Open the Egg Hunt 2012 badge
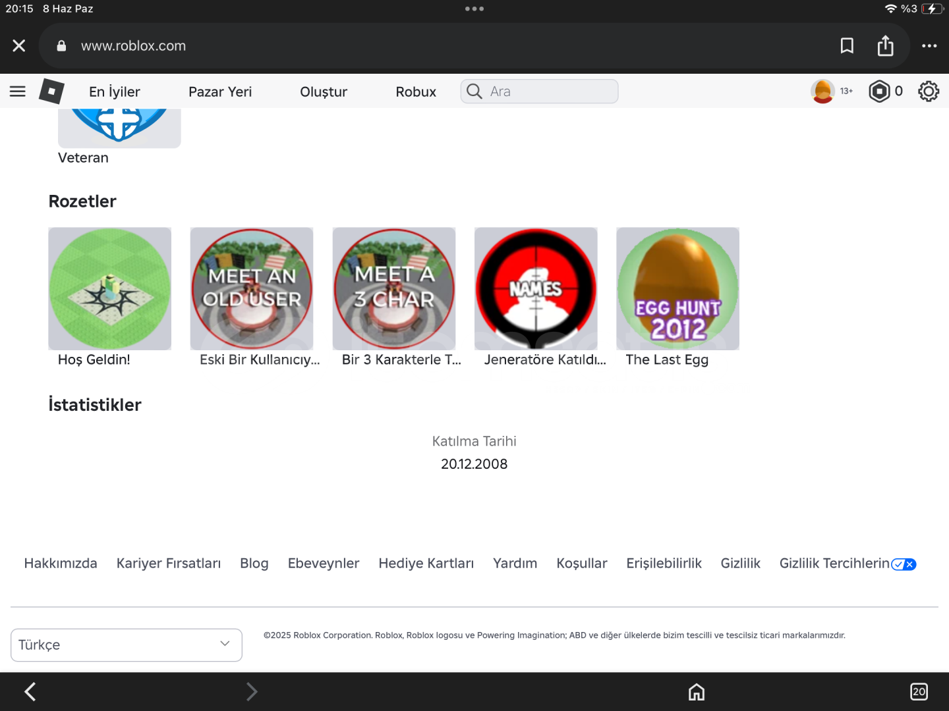Image resolution: width=949 pixels, height=711 pixels. click(x=678, y=288)
